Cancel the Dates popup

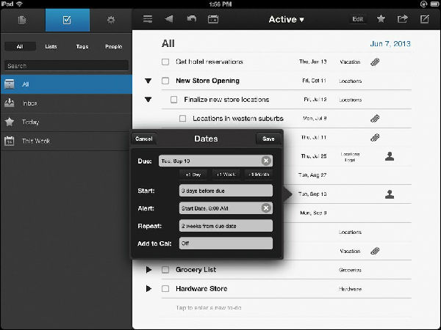tap(144, 139)
